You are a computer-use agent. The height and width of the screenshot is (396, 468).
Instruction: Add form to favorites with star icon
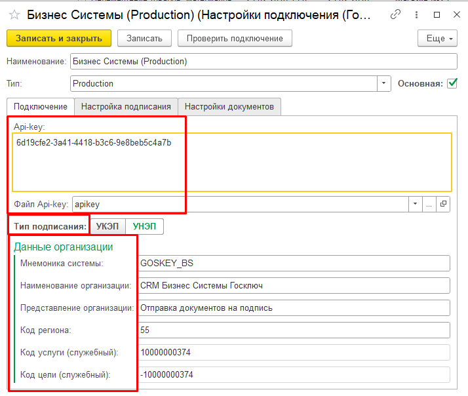click(14, 14)
